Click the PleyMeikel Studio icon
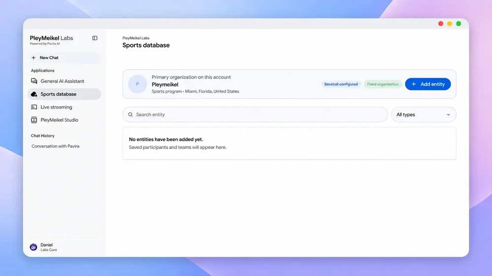Image resolution: width=492 pixels, height=276 pixels. [x=34, y=120]
